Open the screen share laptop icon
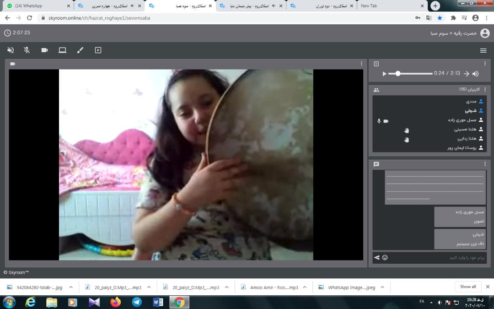The height and width of the screenshot is (309, 494). click(62, 50)
